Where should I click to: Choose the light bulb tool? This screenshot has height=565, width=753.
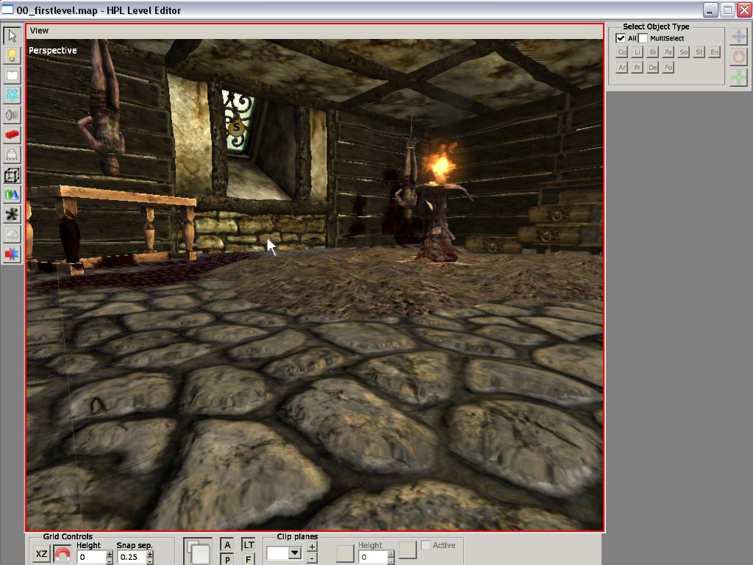[x=13, y=55]
